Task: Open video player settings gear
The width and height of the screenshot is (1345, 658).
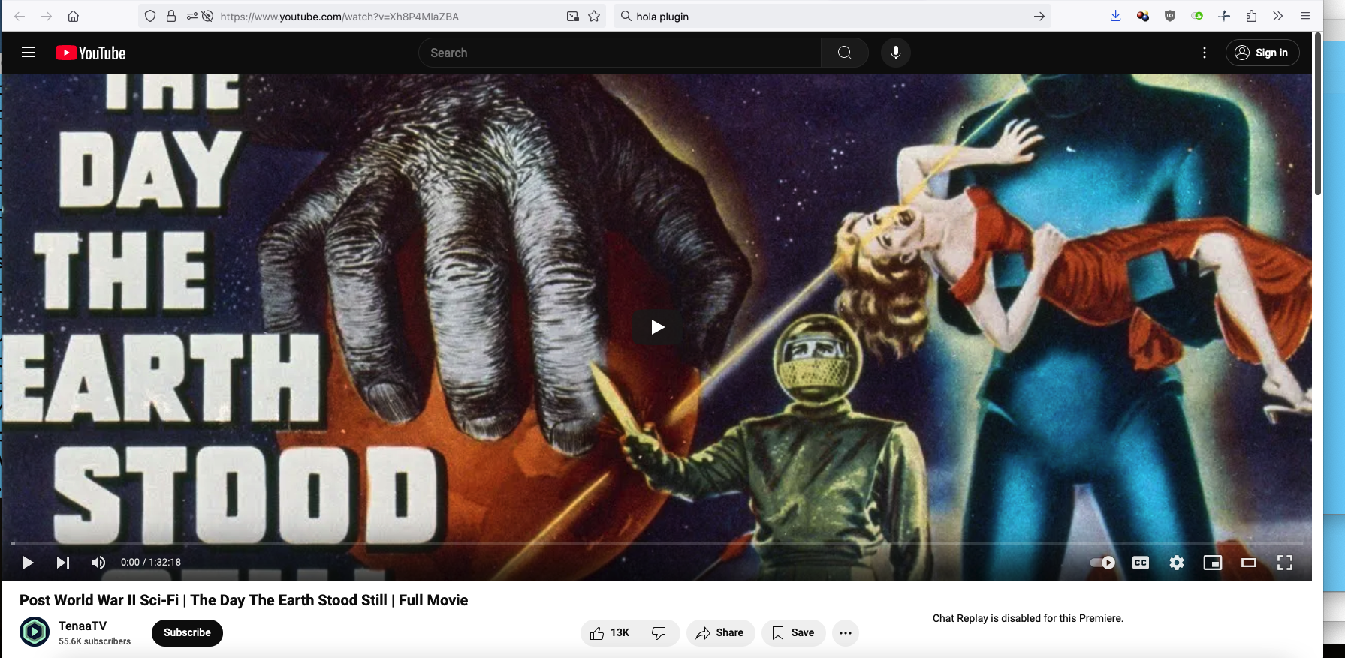Action: pos(1177,563)
